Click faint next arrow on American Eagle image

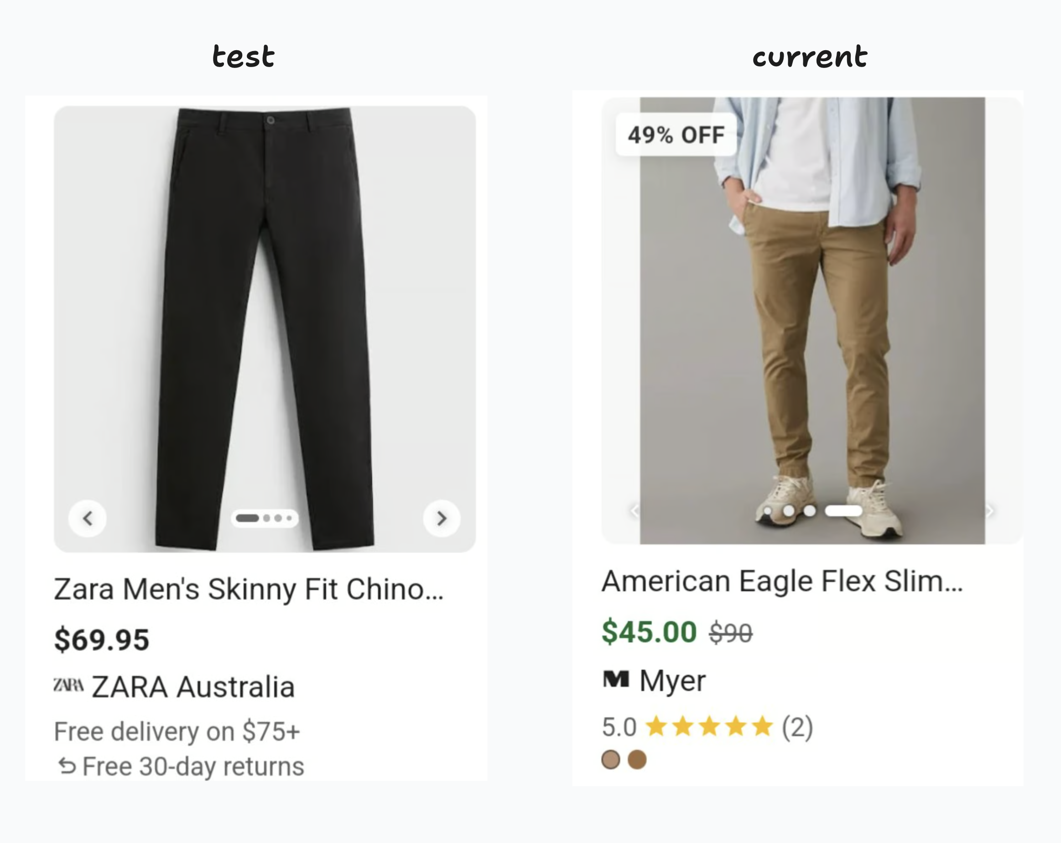tap(990, 511)
